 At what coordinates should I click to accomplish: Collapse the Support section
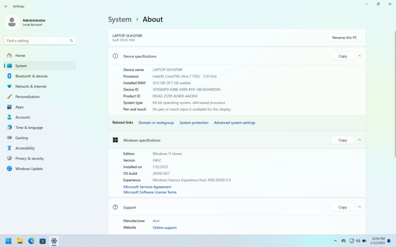pyautogui.click(x=359, y=207)
